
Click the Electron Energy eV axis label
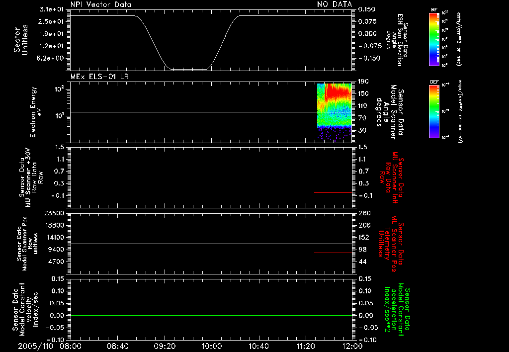click(35, 112)
